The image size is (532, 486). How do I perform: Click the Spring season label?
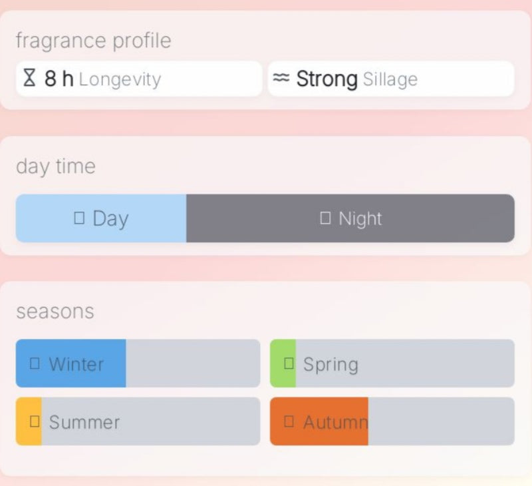331,364
